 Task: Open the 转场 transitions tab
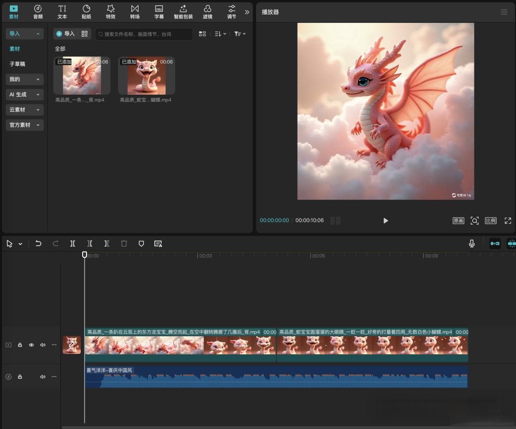(x=135, y=12)
